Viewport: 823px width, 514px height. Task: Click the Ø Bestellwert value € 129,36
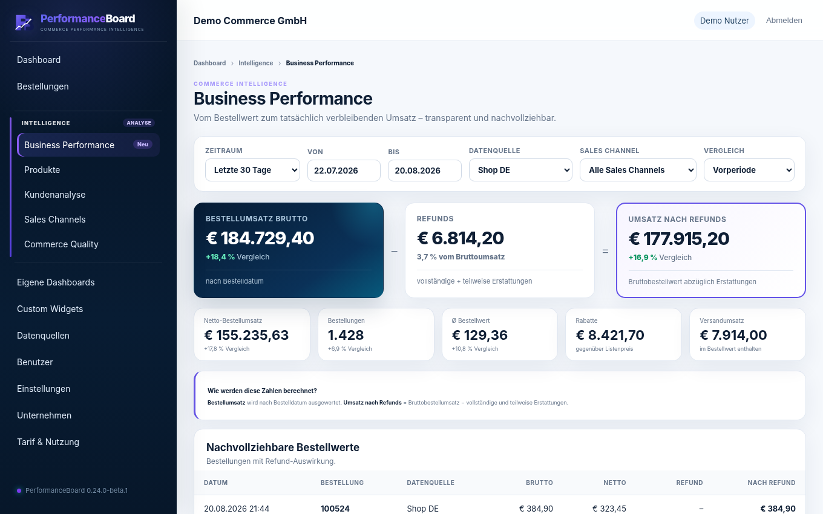pos(480,335)
